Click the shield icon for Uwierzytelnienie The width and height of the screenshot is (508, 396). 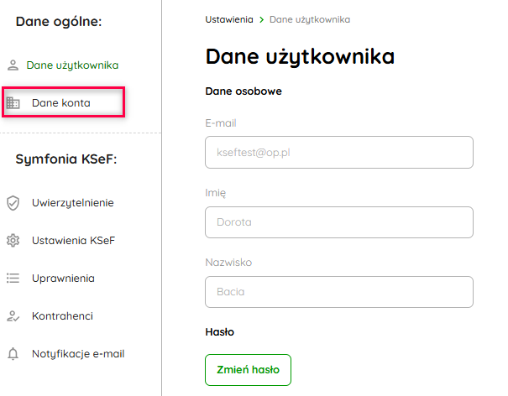[13, 202]
